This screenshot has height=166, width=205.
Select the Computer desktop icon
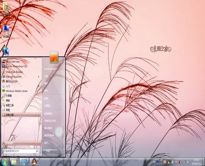tap(6, 31)
